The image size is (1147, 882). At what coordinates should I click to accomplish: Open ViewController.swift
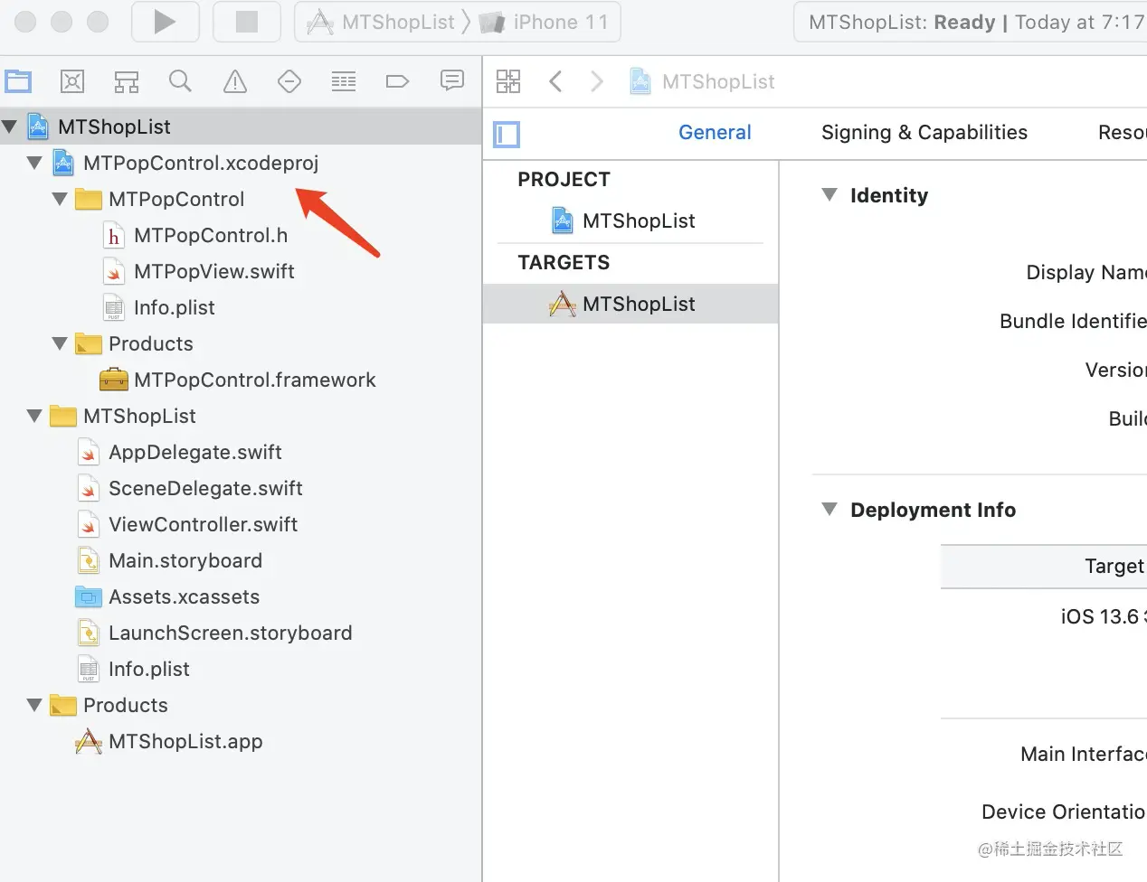(x=204, y=524)
